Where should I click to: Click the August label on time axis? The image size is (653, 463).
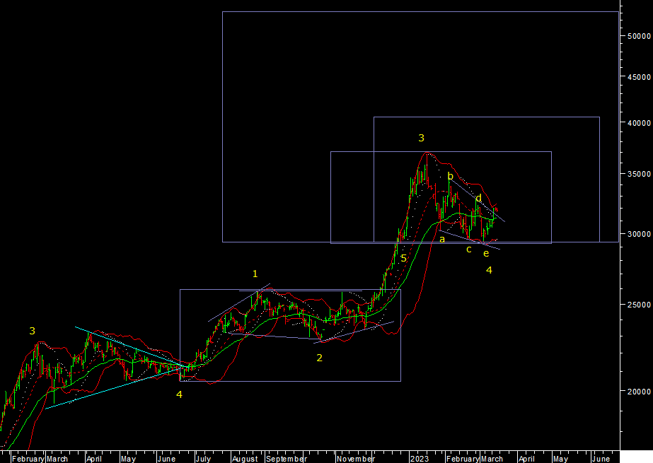point(245,459)
